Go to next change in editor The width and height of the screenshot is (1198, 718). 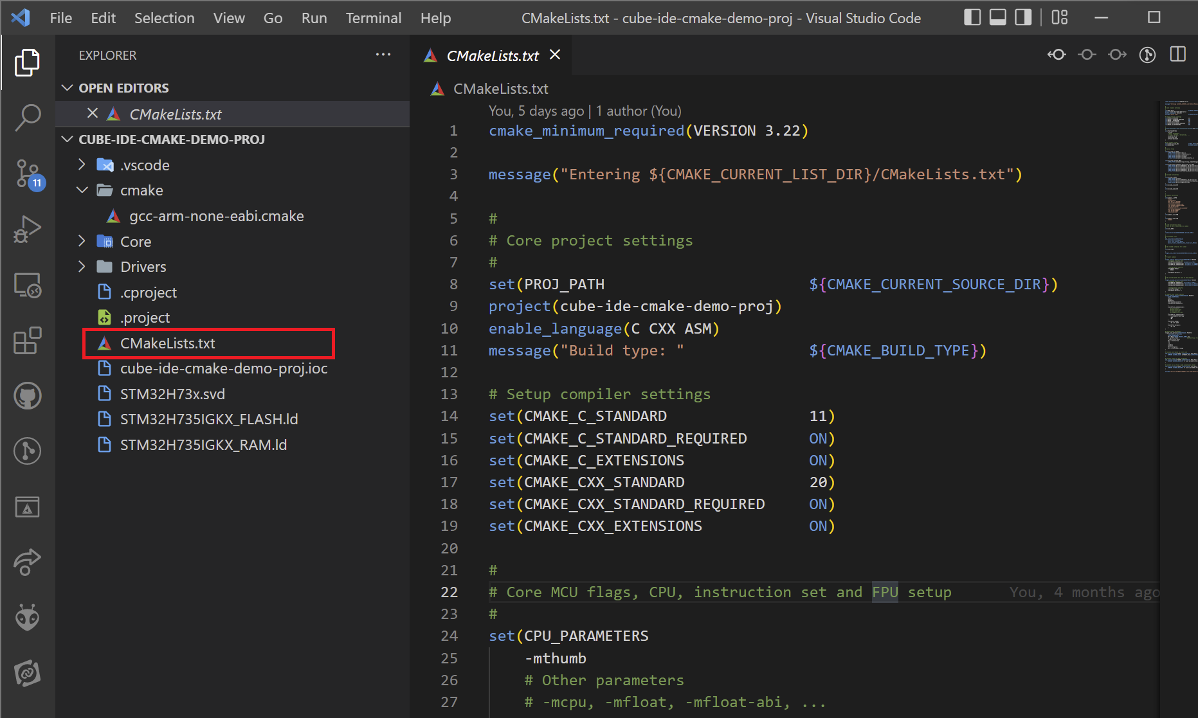[x=1118, y=55]
